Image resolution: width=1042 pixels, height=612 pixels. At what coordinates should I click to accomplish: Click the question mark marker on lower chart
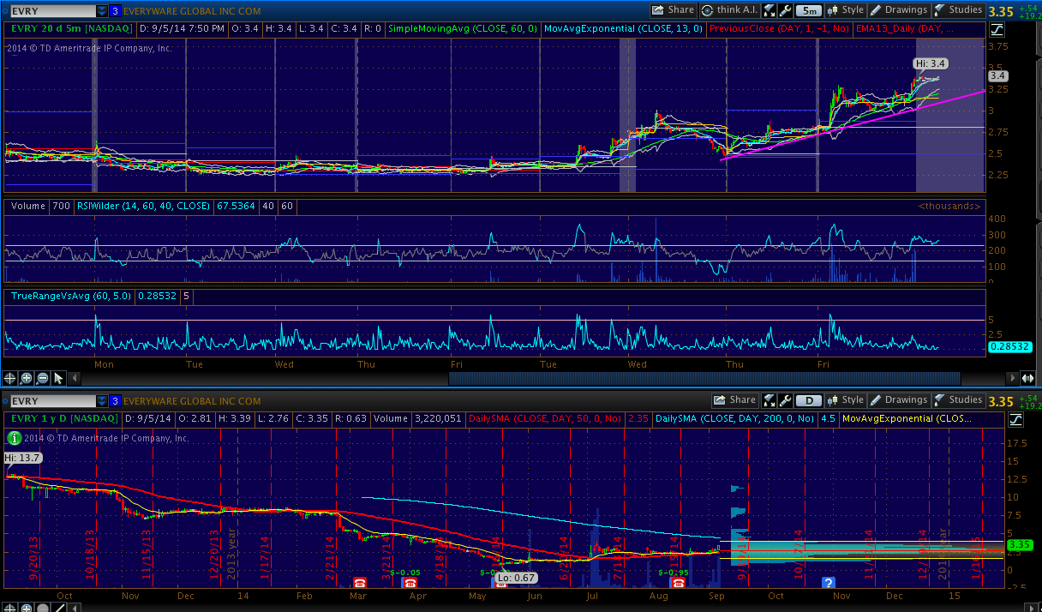point(829,583)
